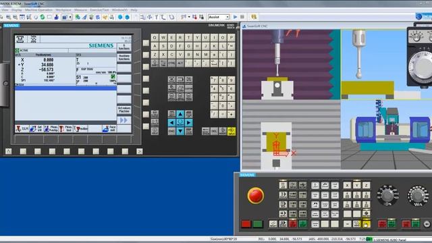Image resolution: width=432 pixels, height=243 pixels.
Task: Click the gray stop square beside Assist
Action: click(242, 17)
